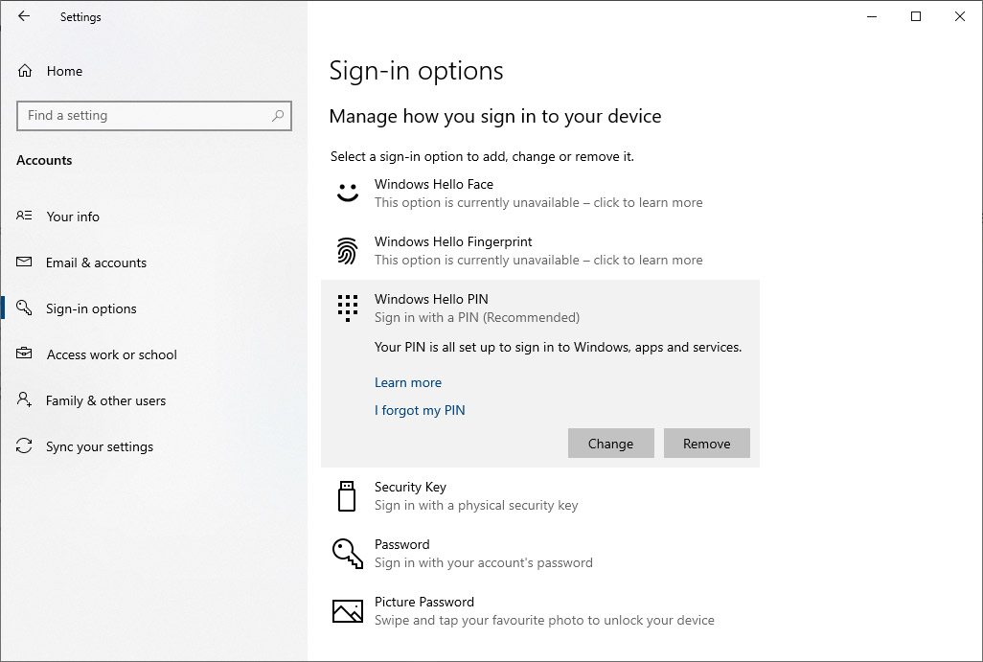Click the Windows Hello Face smiley icon
Image resolution: width=983 pixels, height=662 pixels.
click(x=348, y=193)
